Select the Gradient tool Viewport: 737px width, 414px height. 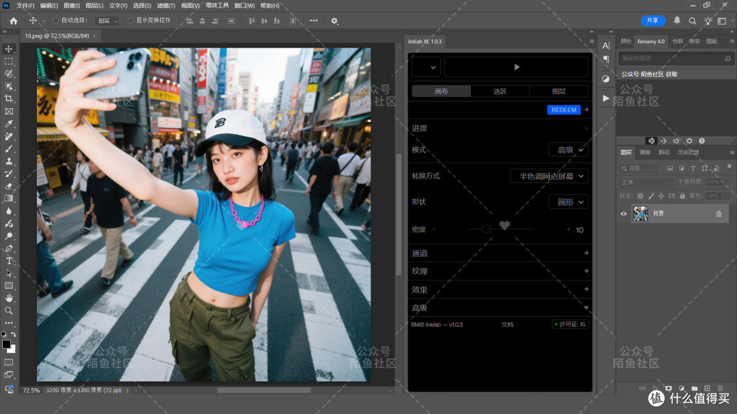pyautogui.click(x=8, y=198)
